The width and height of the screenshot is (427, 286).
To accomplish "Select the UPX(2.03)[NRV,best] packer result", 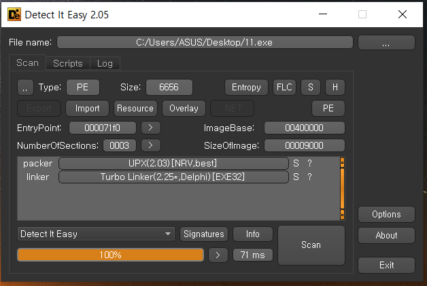I will [x=173, y=163].
